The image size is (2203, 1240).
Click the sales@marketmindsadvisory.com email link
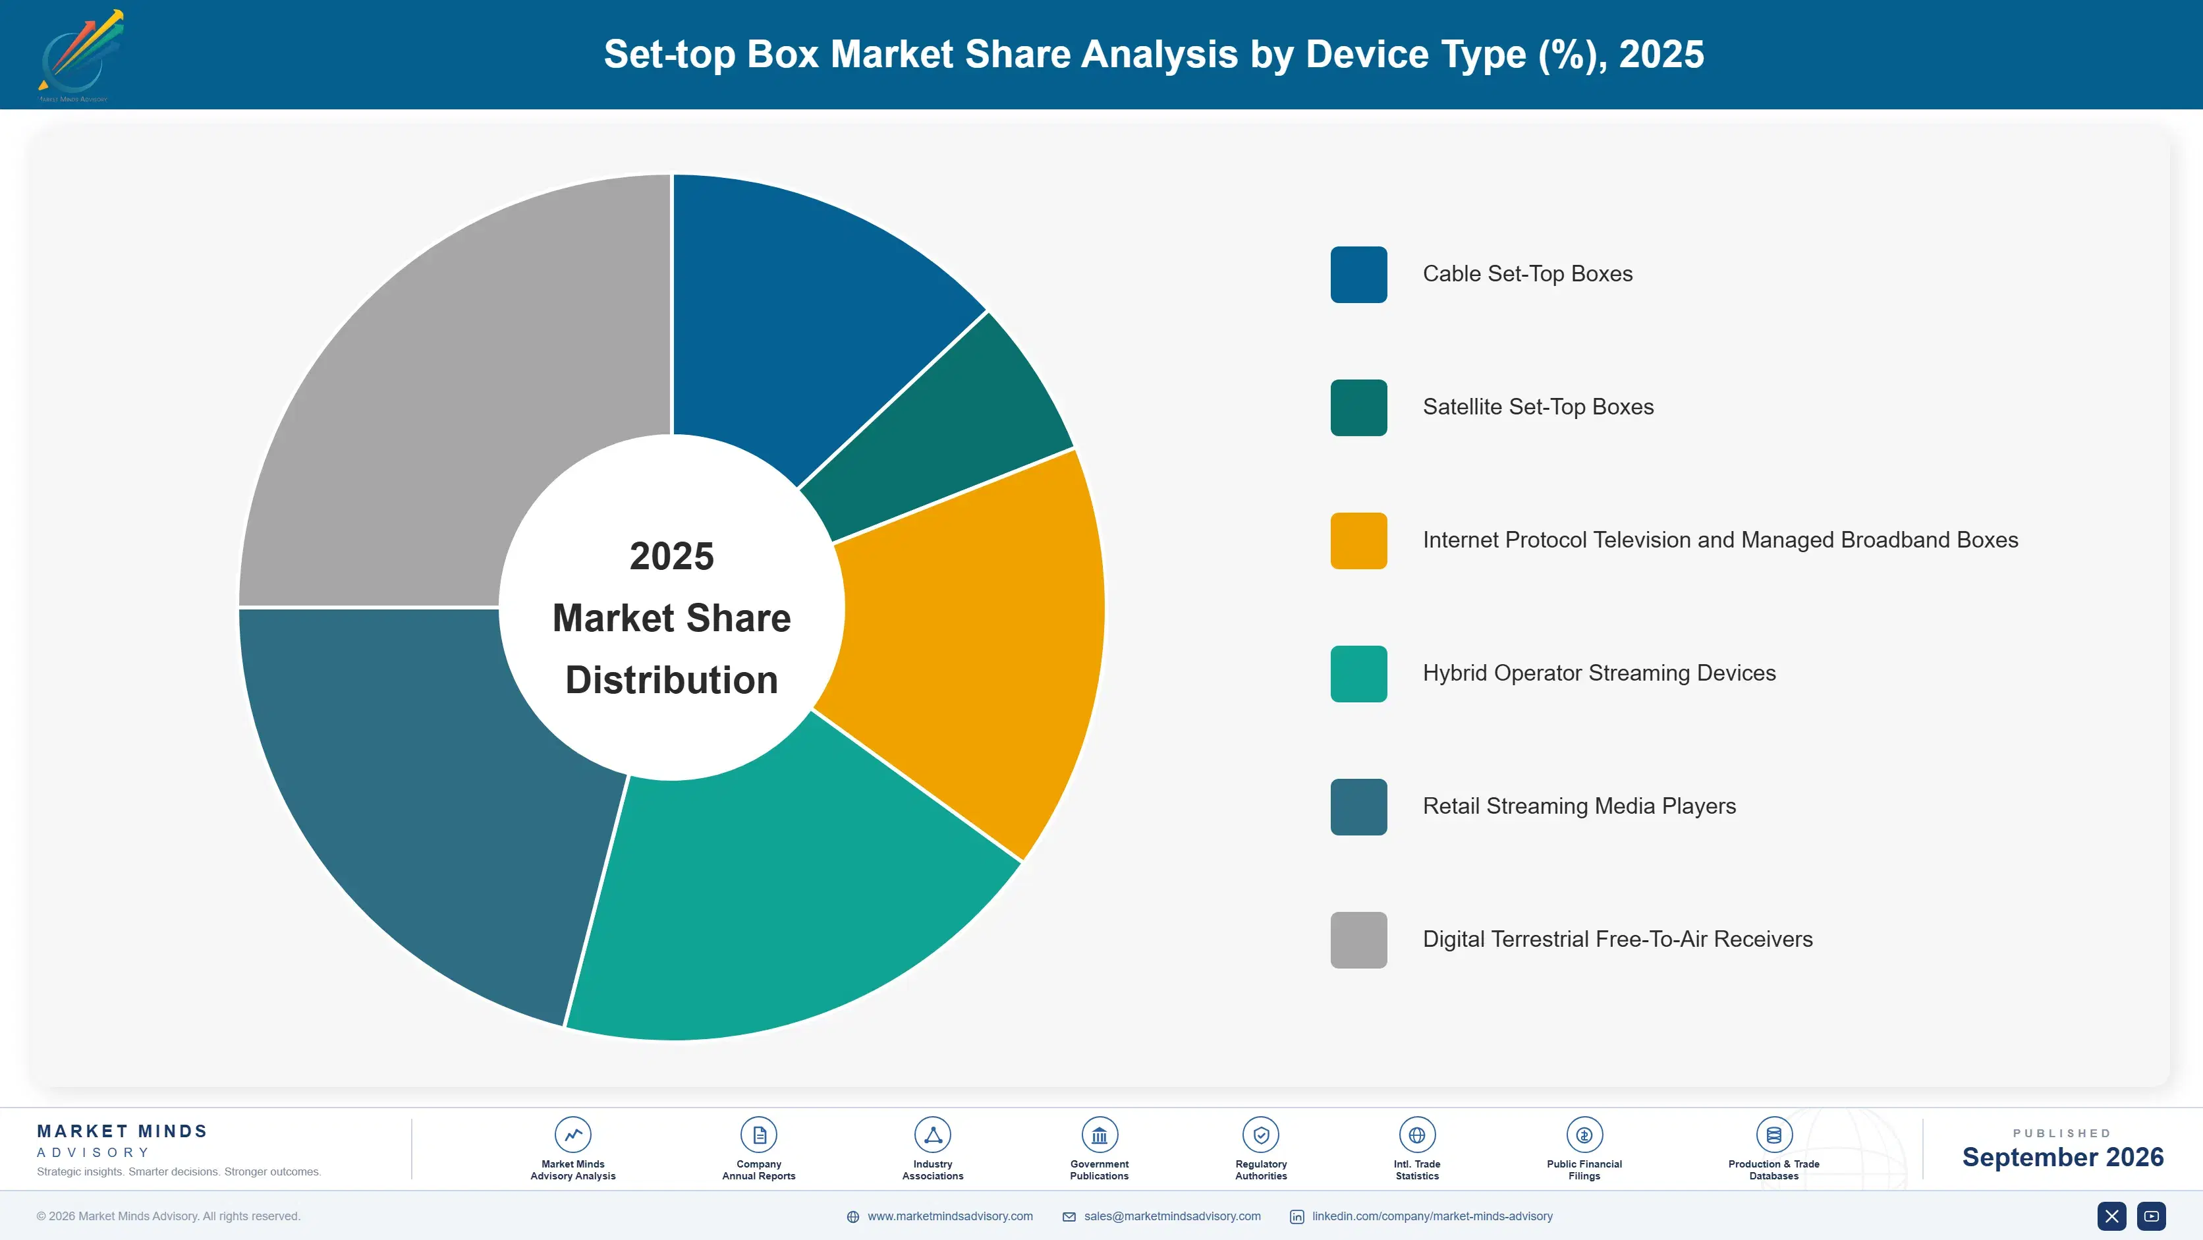(1173, 1216)
